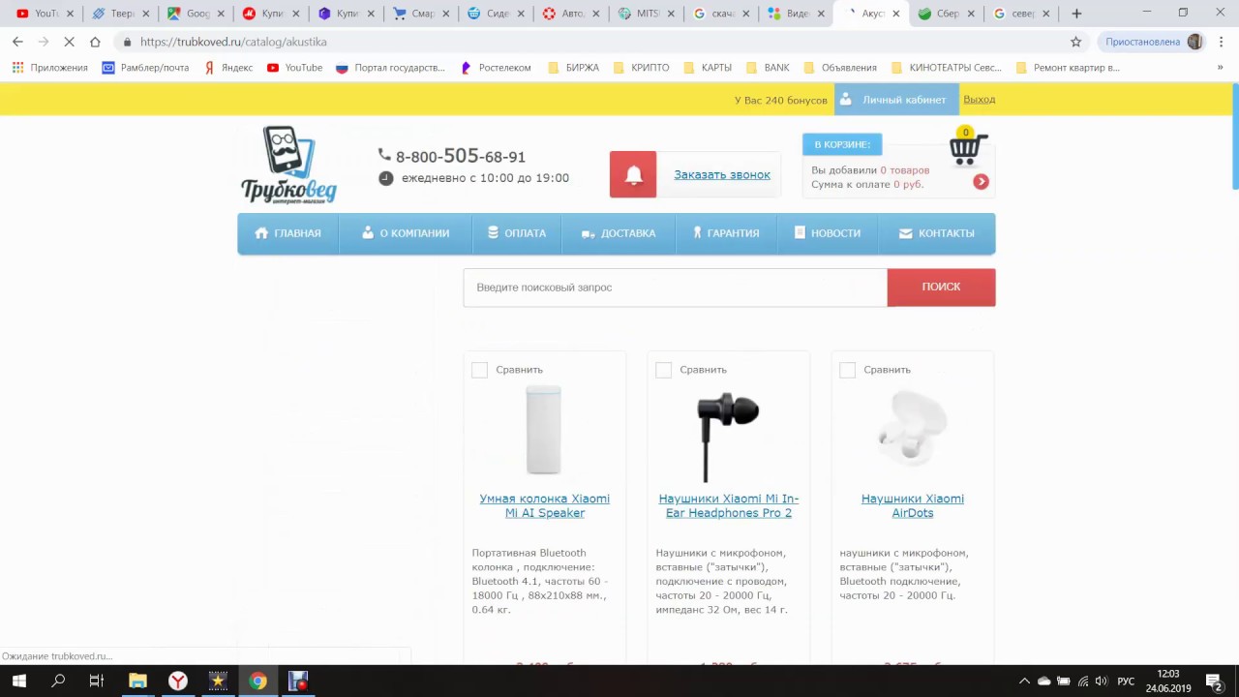Click the phone handset icon
This screenshot has height=697, width=1239.
tap(384, 155)
